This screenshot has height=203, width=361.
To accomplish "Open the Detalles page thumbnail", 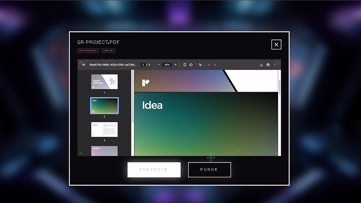I will [104, 151].
